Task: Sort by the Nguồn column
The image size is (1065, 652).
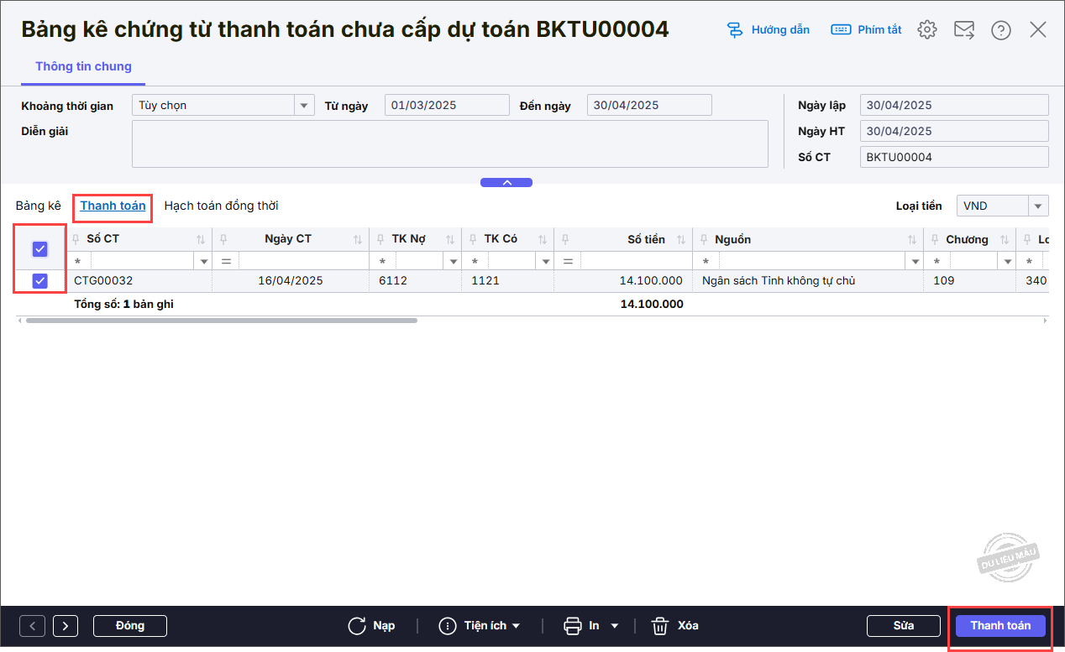Action: point(912,239)
